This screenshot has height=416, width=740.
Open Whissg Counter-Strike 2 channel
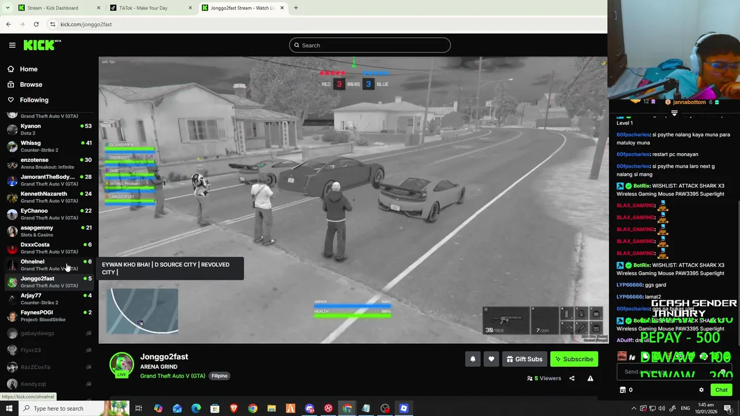click(x=49, y=146)
